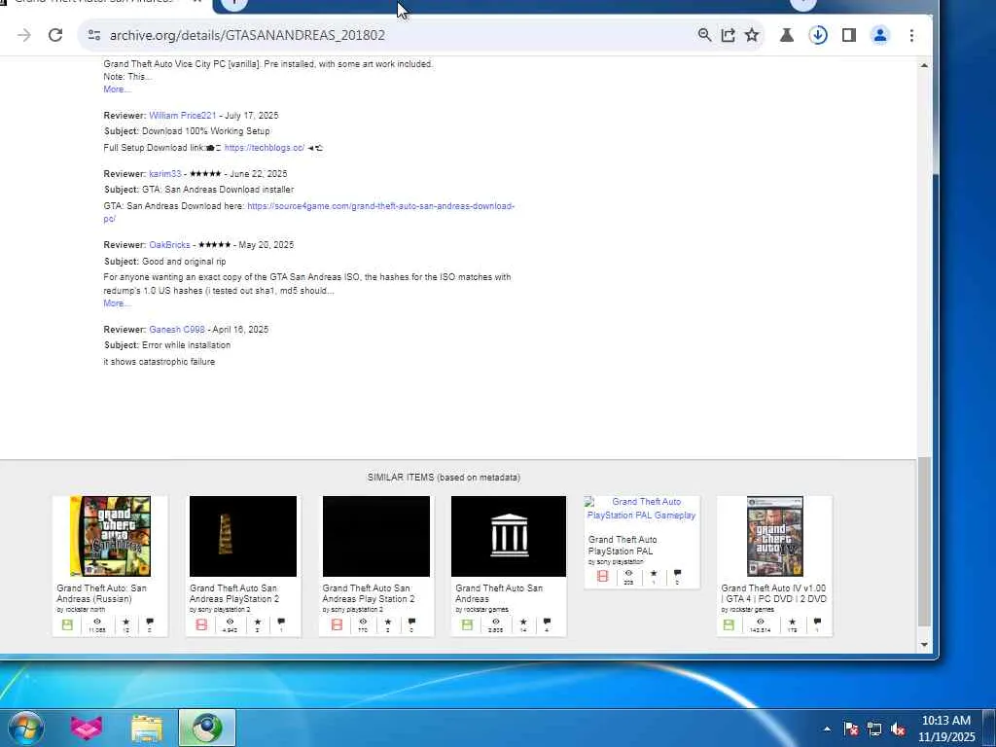Open the profile avatar icon
This screenshot has width=996, height=747.
[x=879, y=35]
